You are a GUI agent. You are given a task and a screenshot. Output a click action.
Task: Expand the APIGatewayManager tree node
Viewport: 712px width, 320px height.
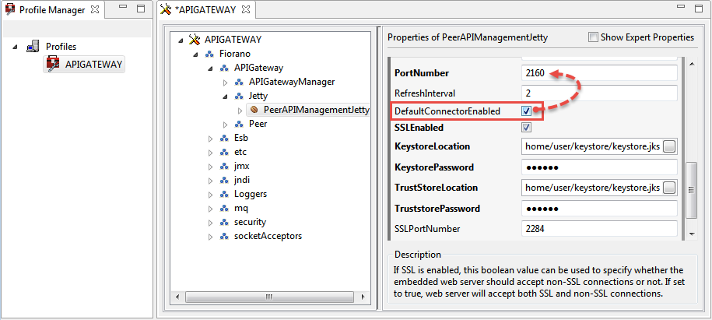226,82
